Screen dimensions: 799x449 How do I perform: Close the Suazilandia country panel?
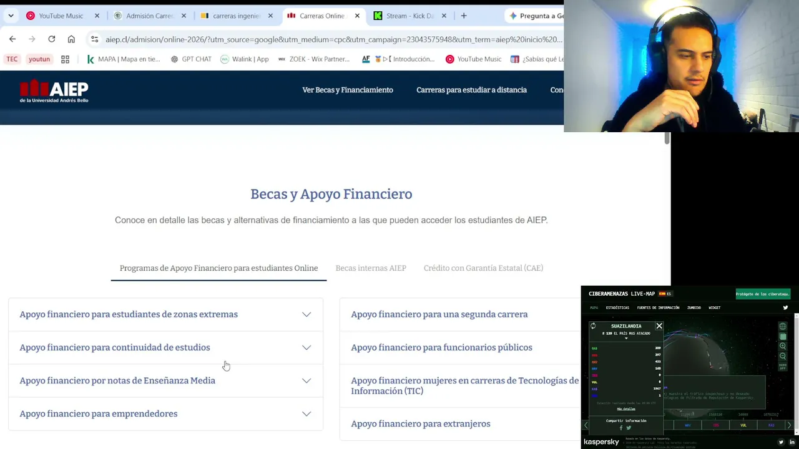(x=659, y=326)
